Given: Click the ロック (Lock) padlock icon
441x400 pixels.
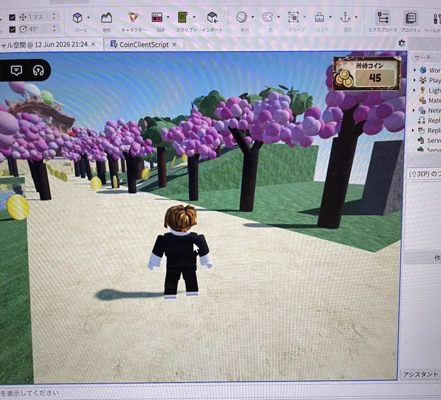Looking at the screenshot, I should click(x=319, y=17).
